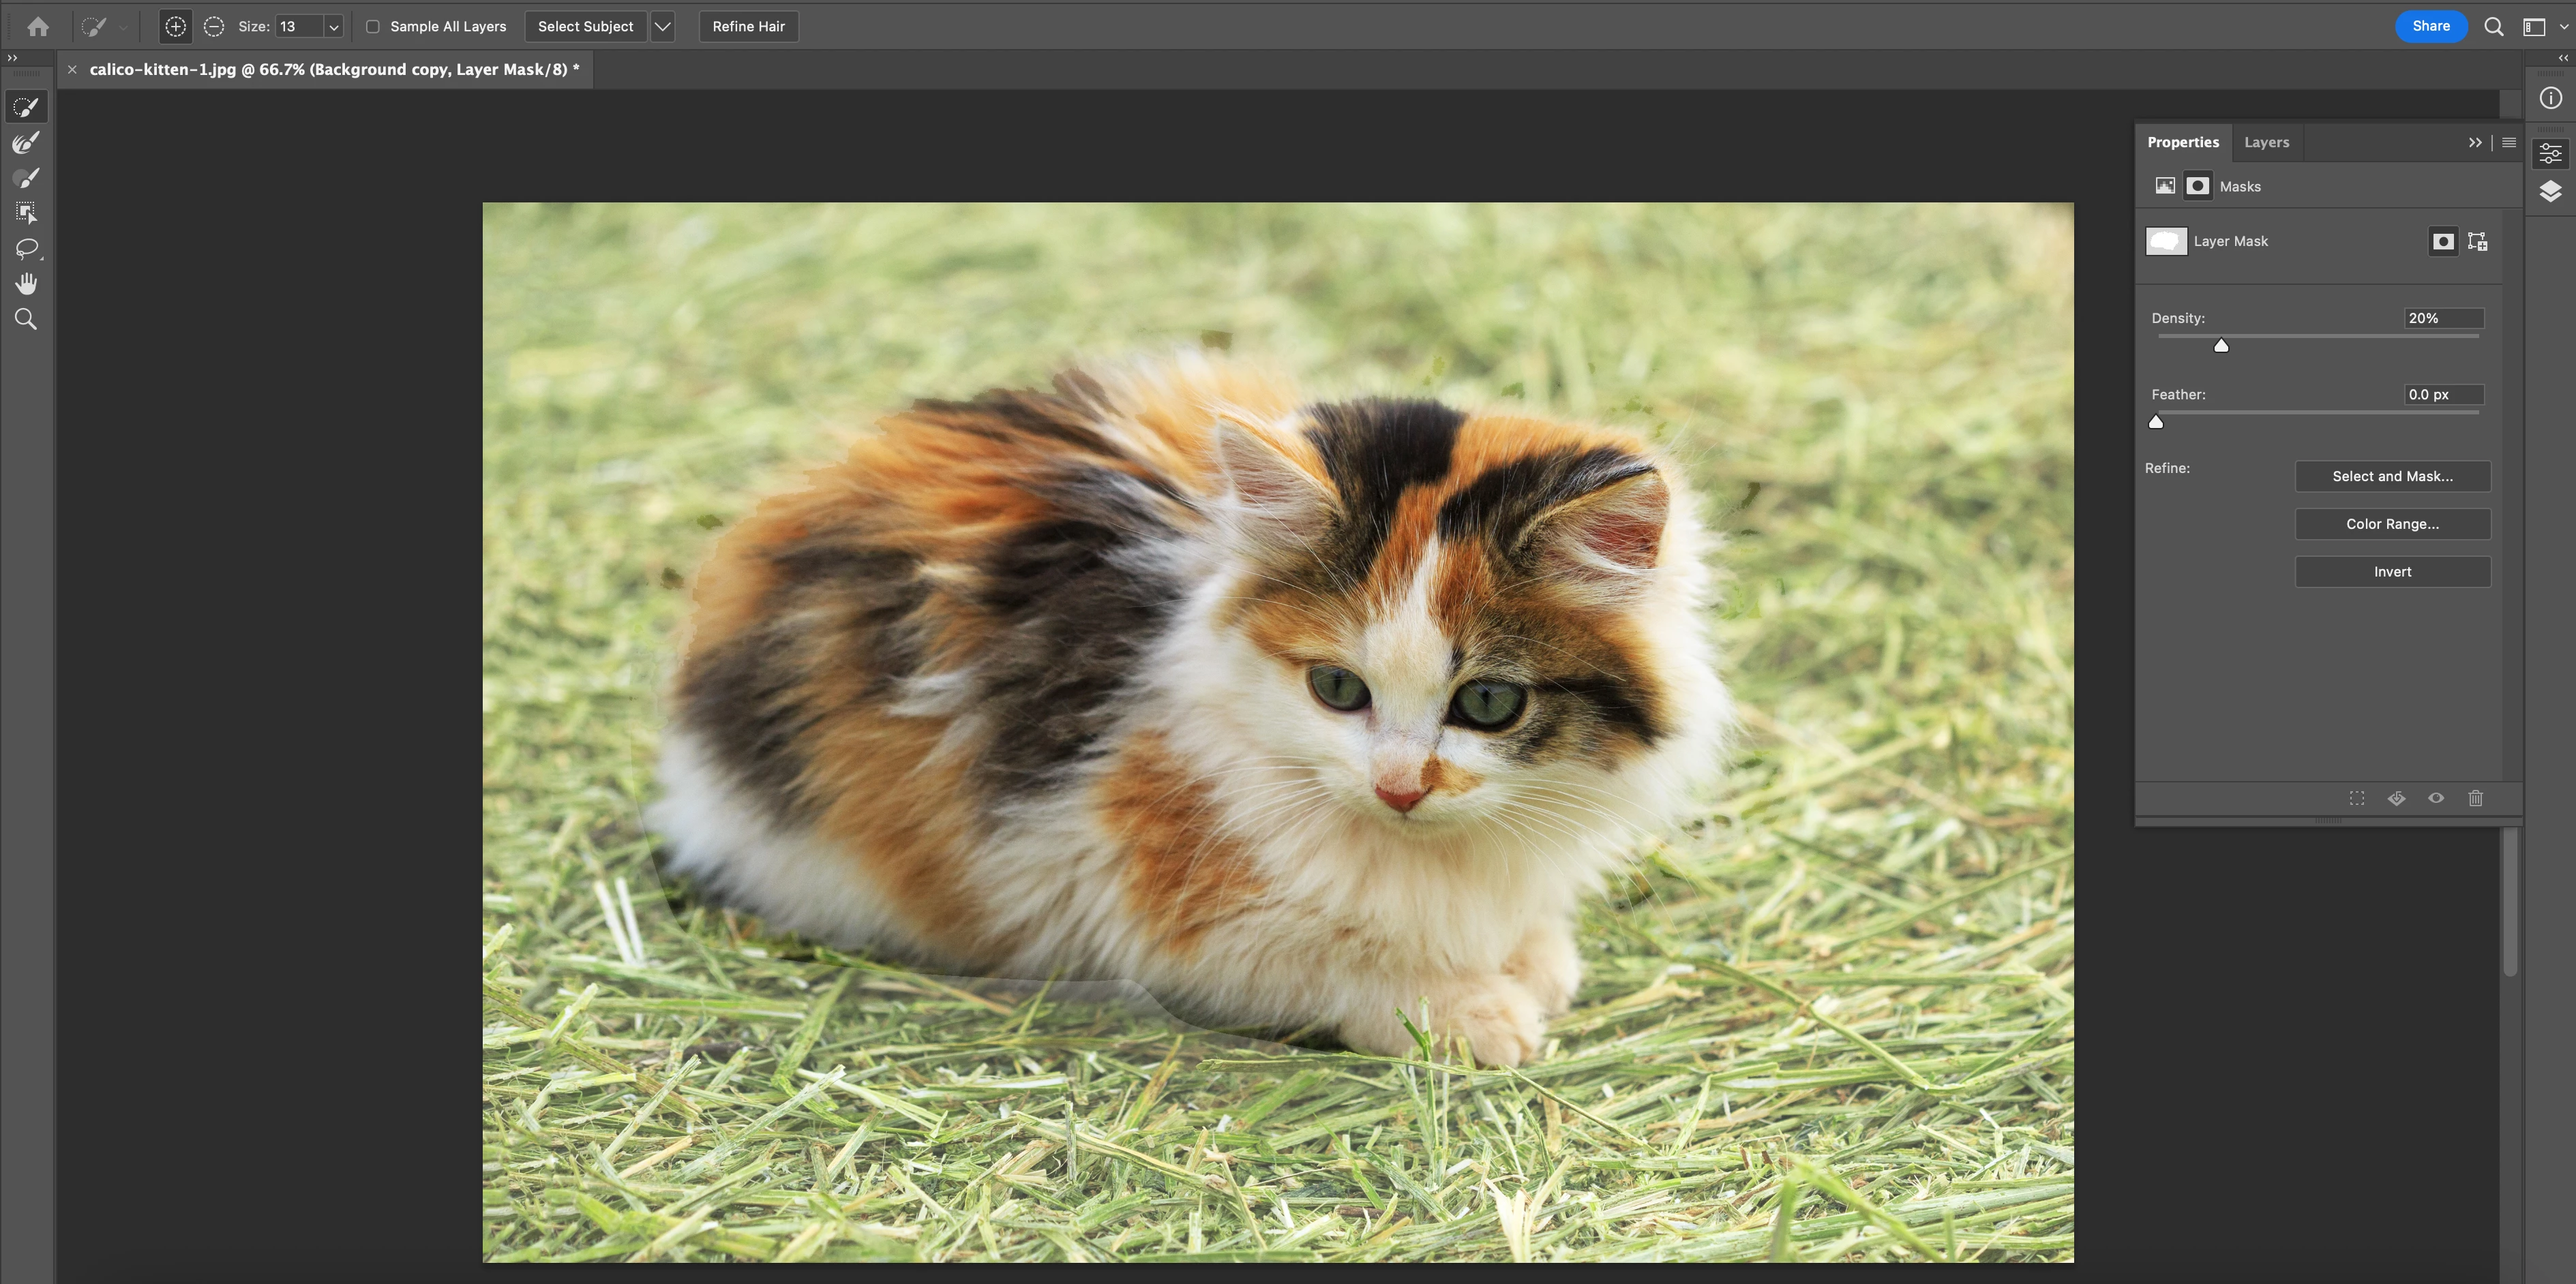2576x1284 pixels.
Task: Click the Subtract from selection mode icon
Action: [213, 27]
